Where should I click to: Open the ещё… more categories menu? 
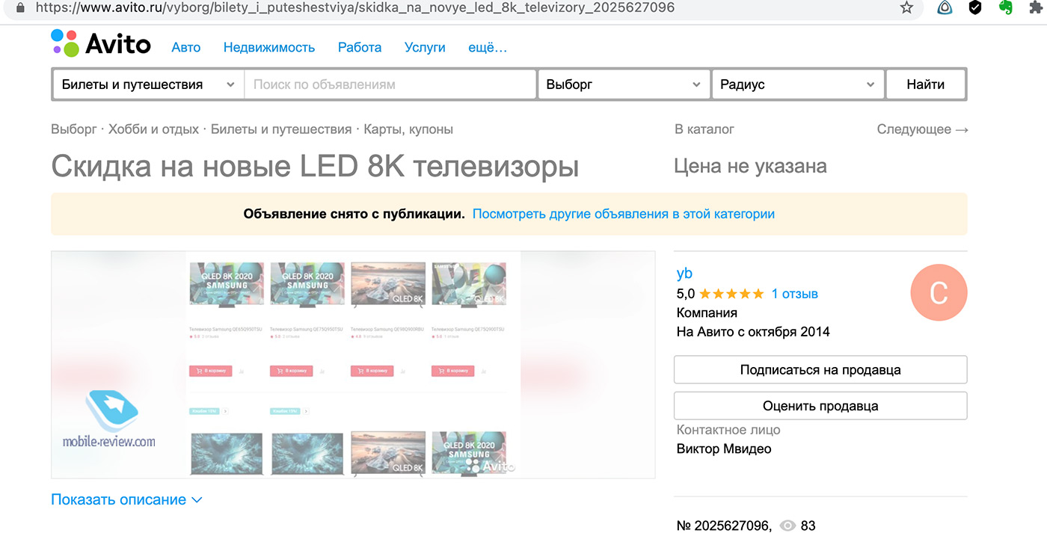coord(488,47)
